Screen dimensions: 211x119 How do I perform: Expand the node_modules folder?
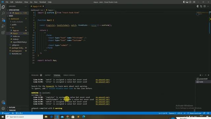tap(17, 22)
